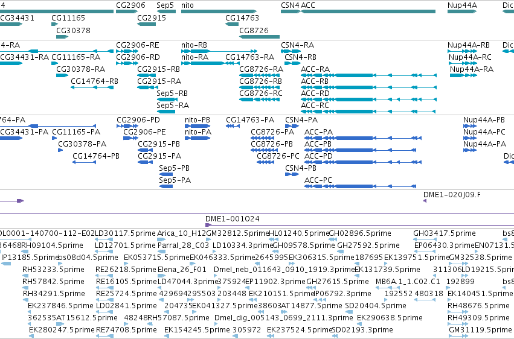Click transcript CG14764-RB
Screen dimensions: 514x339
(92, 87)
